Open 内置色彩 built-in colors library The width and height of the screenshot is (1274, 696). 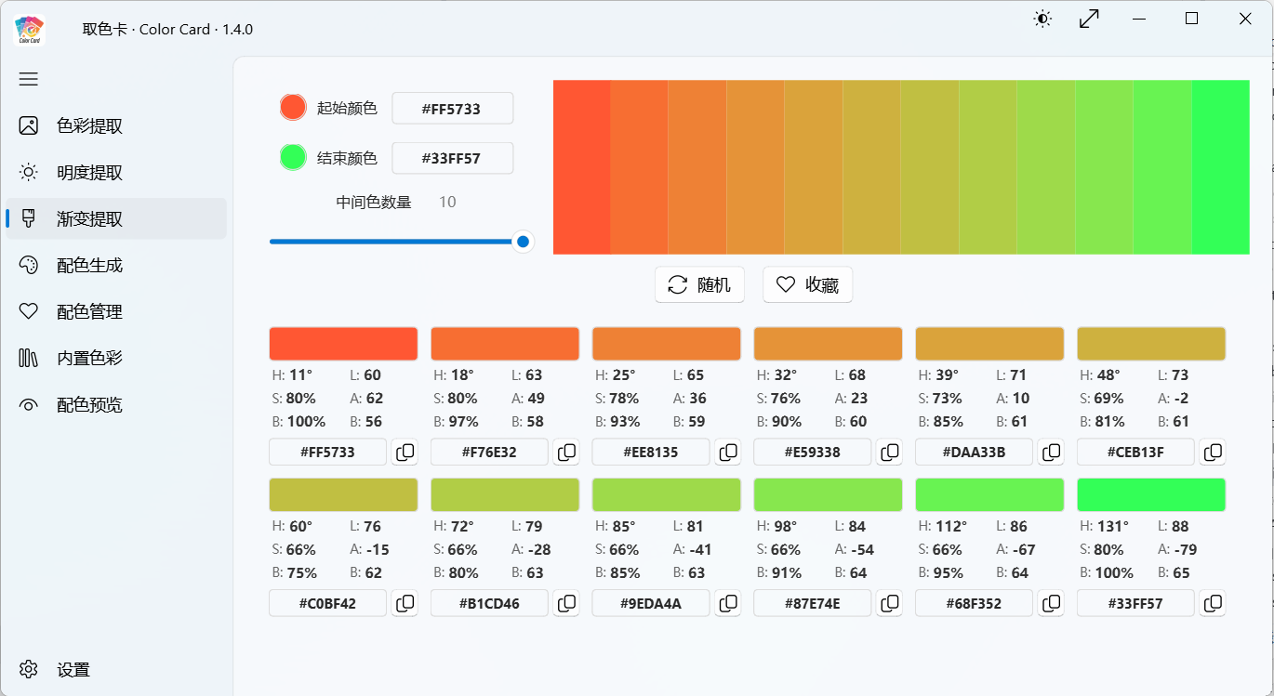pyautogui.click(x=89, y=359)
